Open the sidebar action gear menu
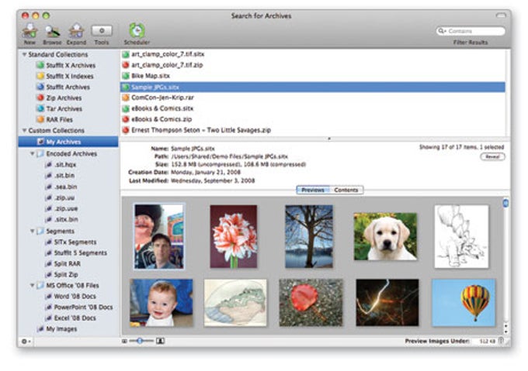This screenshot has height=371, width=528. 26,341
